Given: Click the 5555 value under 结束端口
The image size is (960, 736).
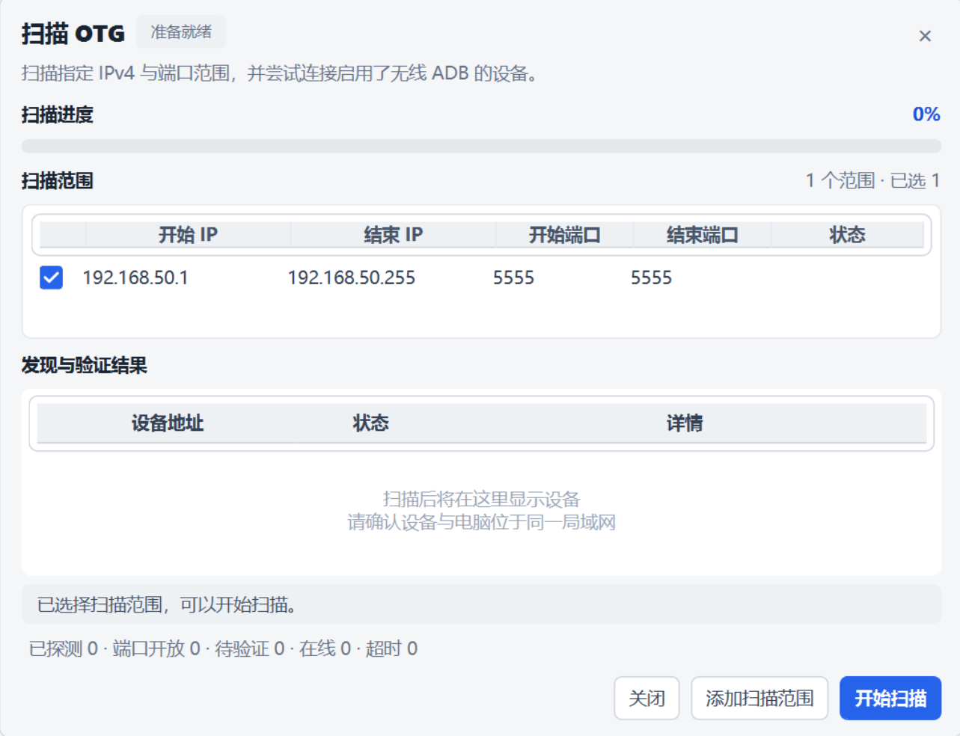Looking at the screenshot, I should (x=652, y=277).
